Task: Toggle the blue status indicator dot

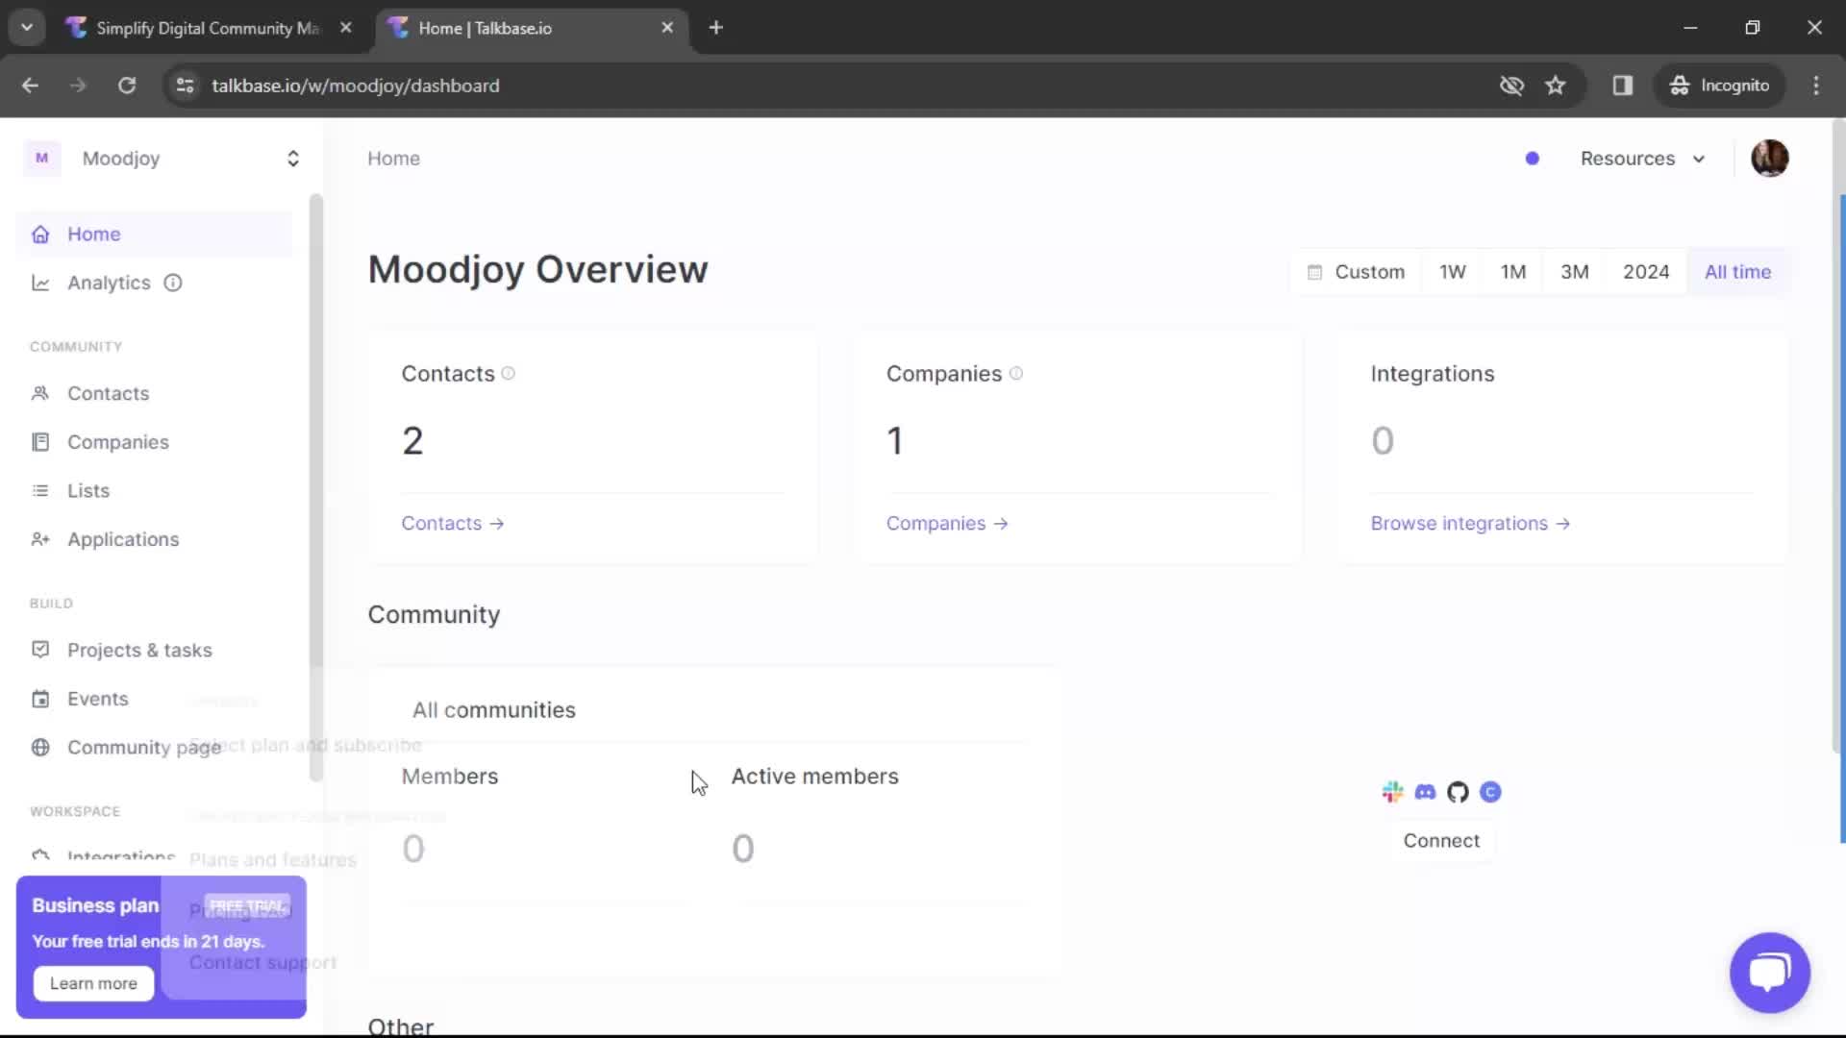Action: point(1532,159)
